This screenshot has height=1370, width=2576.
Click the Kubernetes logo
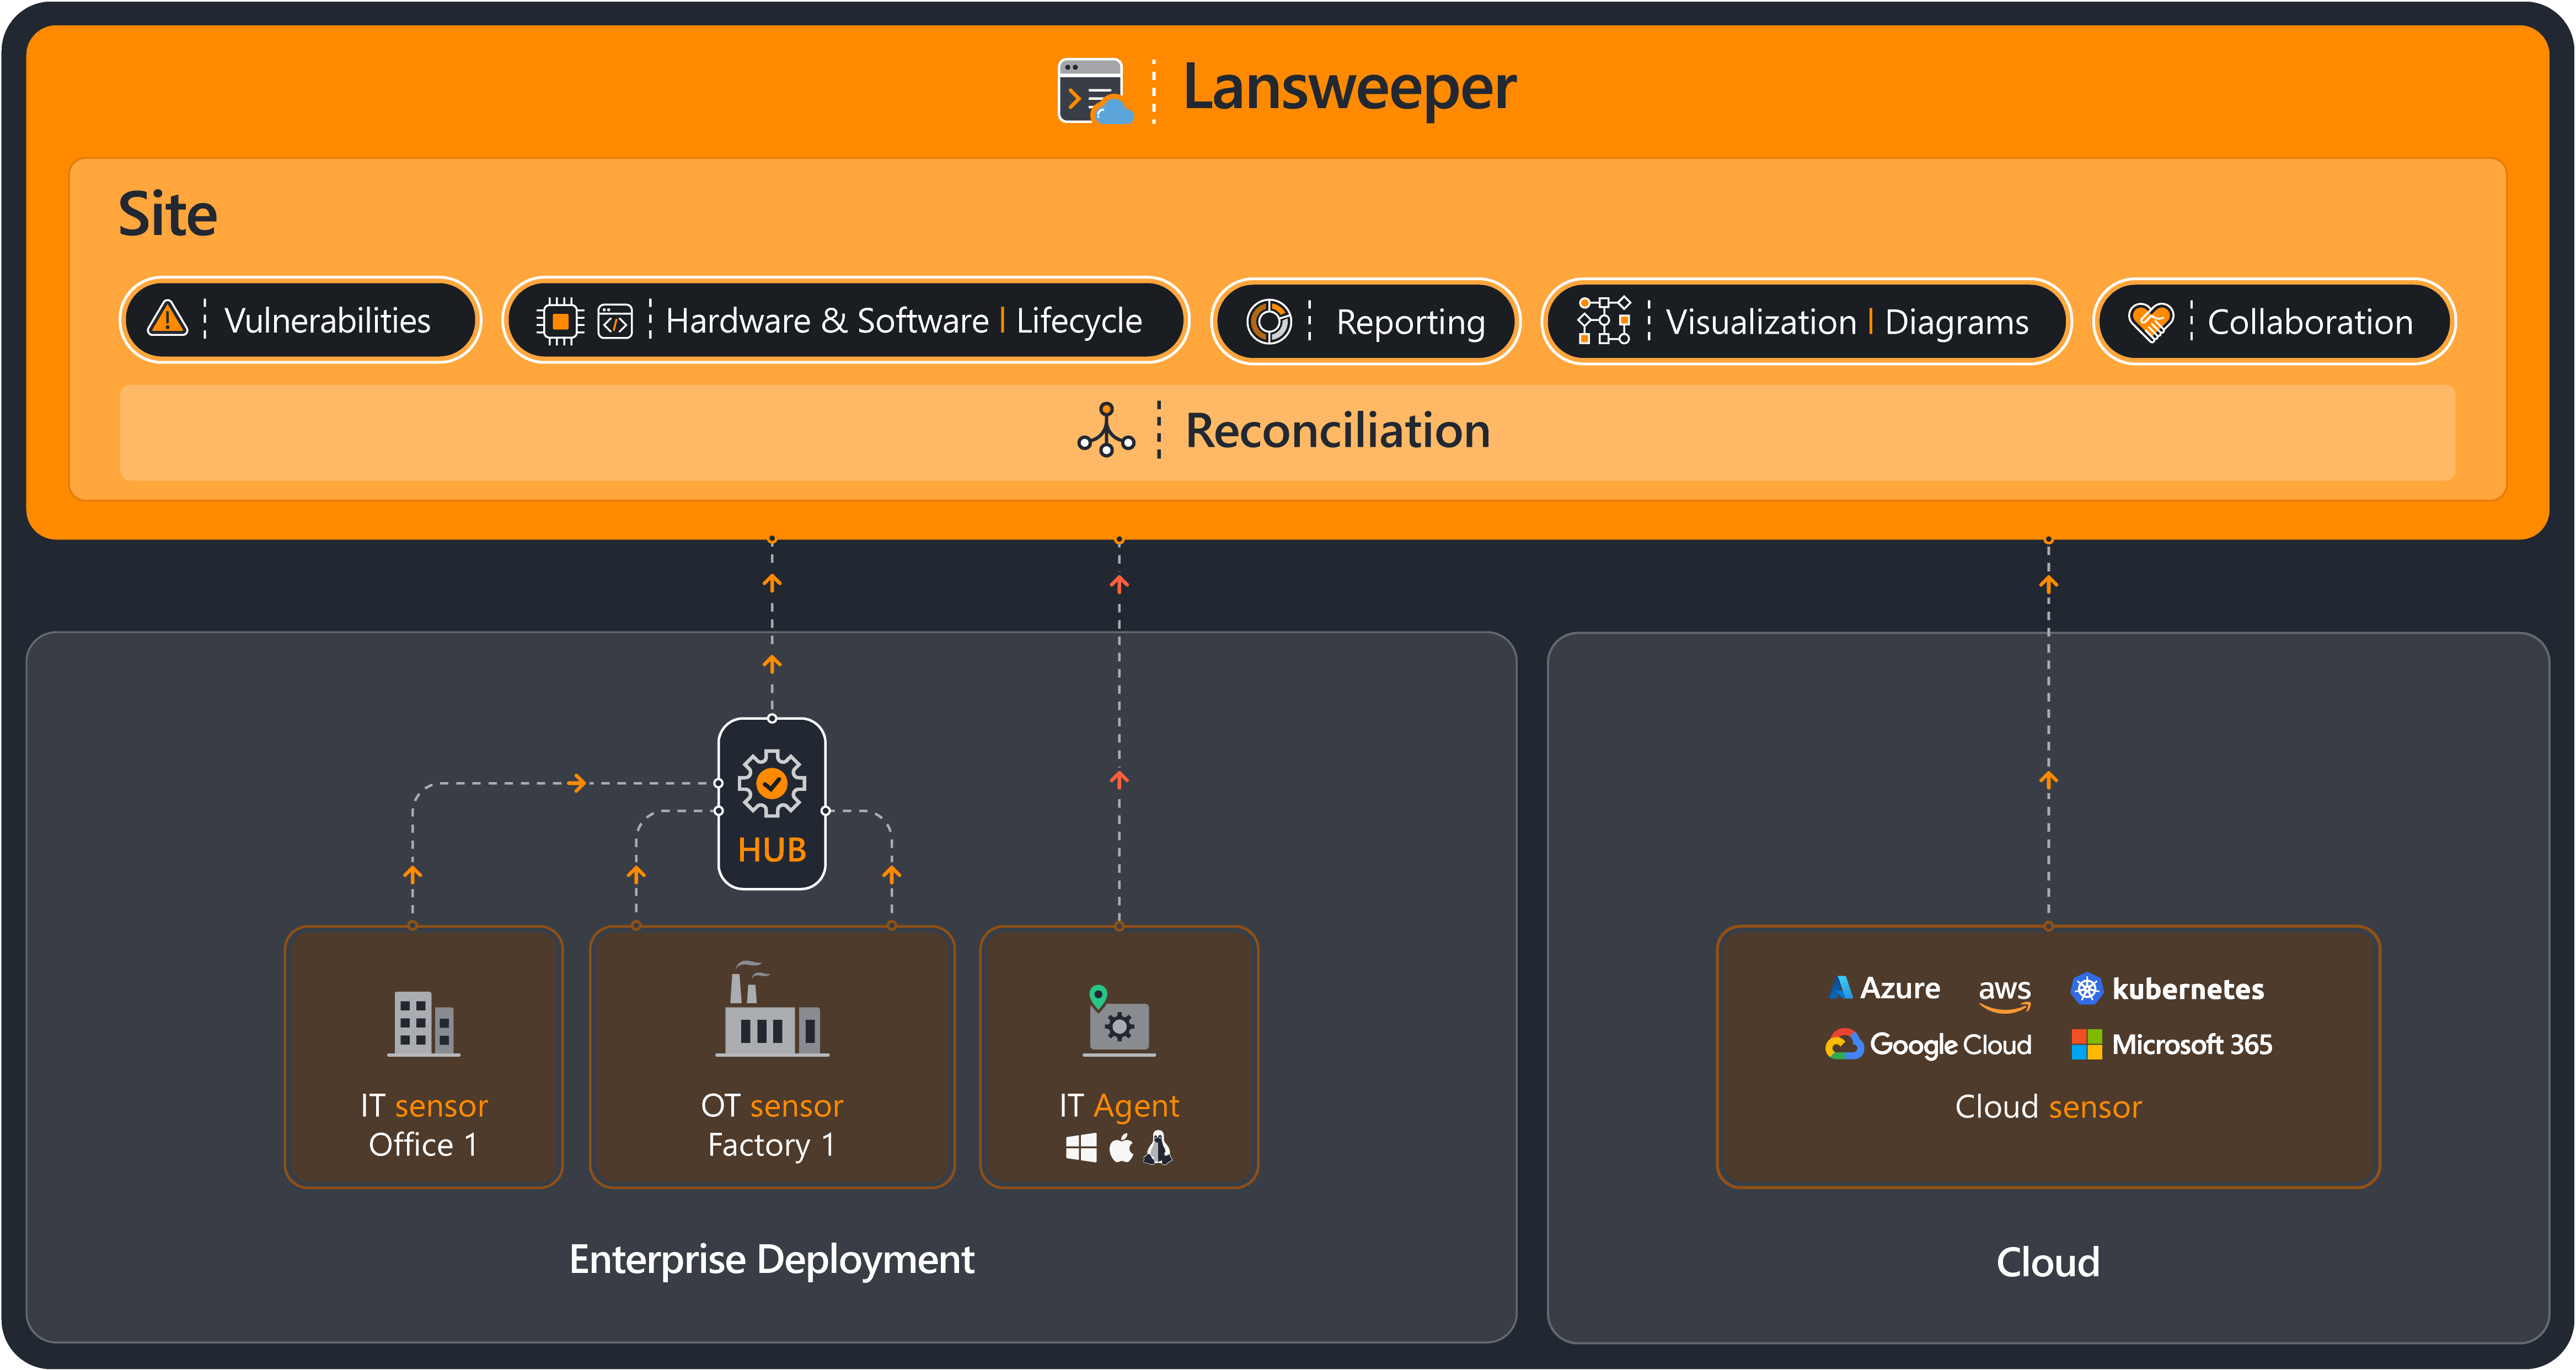(x=2086, y=989)
